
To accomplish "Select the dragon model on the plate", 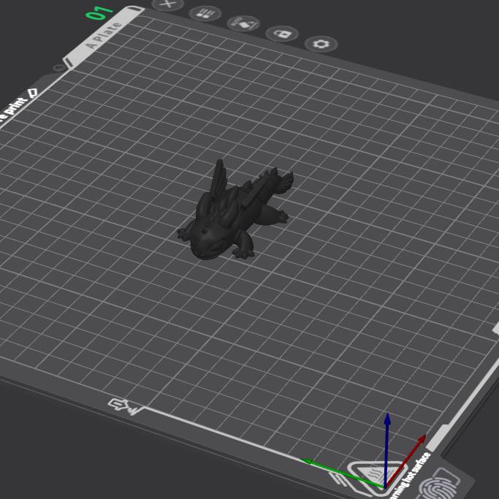I will 235,211.
